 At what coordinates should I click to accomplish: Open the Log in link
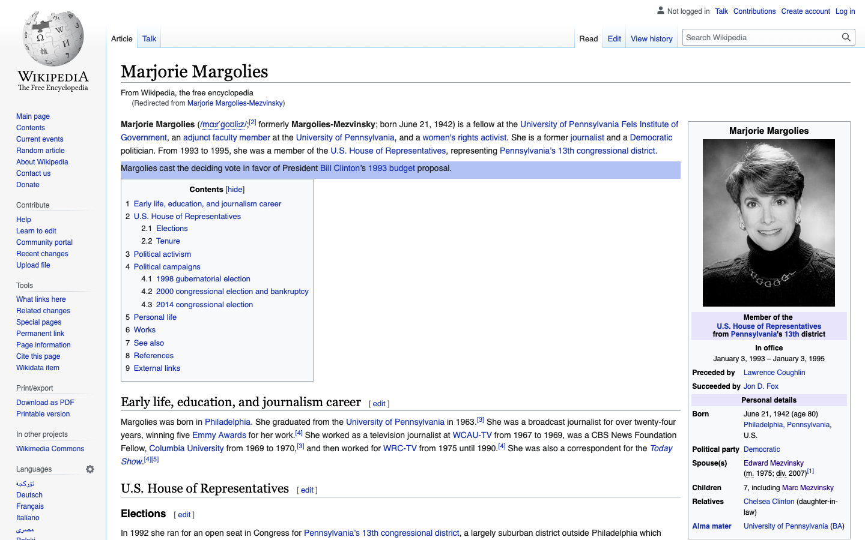[x=845, y=11]
